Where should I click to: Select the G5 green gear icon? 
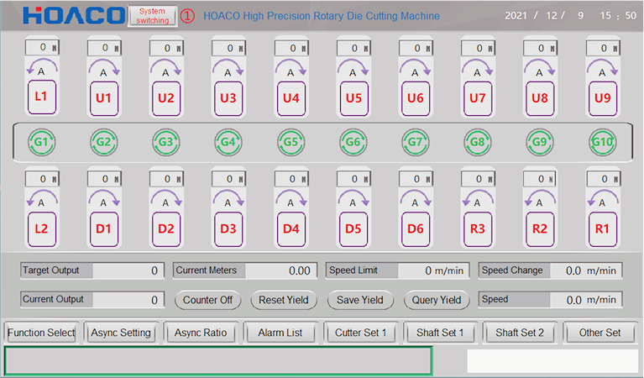click(x=290, y=142)
